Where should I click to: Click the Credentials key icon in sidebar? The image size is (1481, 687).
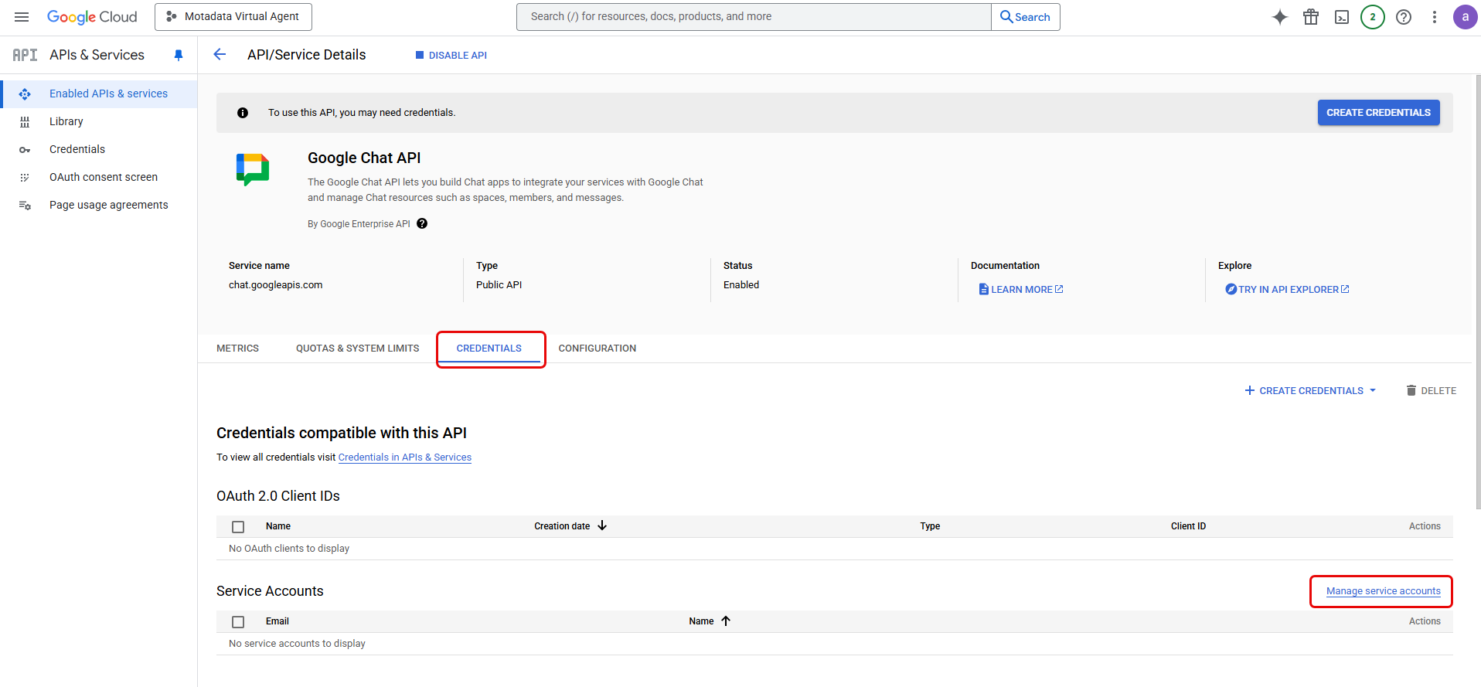coord(25,150)
